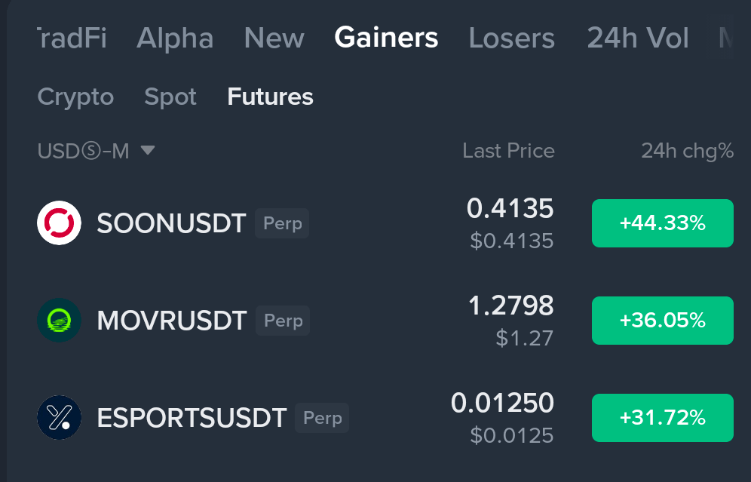
Task: Click the ESPORTS dark blue coin icon
Action: click(x=59, y=417)
